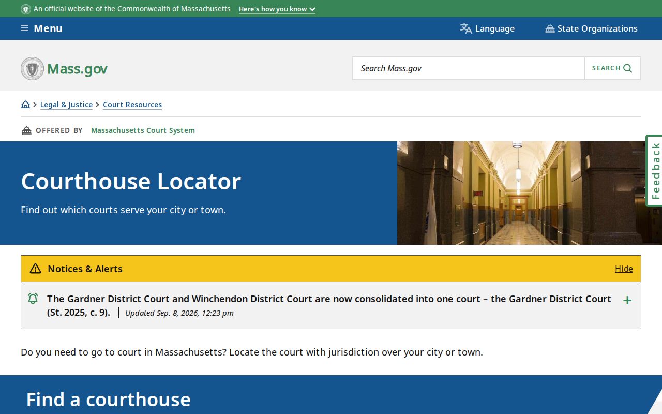Click the warning triangle icon in Notices
This screenshot has width=662, height=414.
tap(35, 269)
